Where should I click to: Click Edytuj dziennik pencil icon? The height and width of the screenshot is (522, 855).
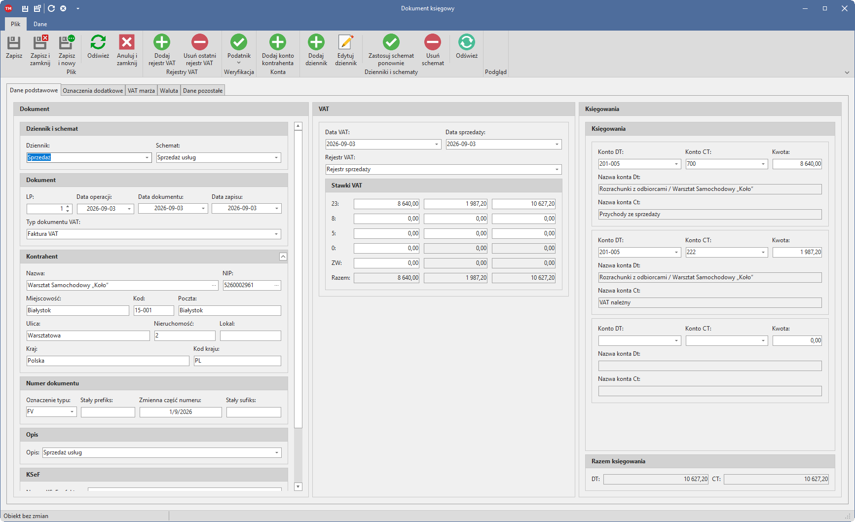pyautogui.click(x=346, y=42)
